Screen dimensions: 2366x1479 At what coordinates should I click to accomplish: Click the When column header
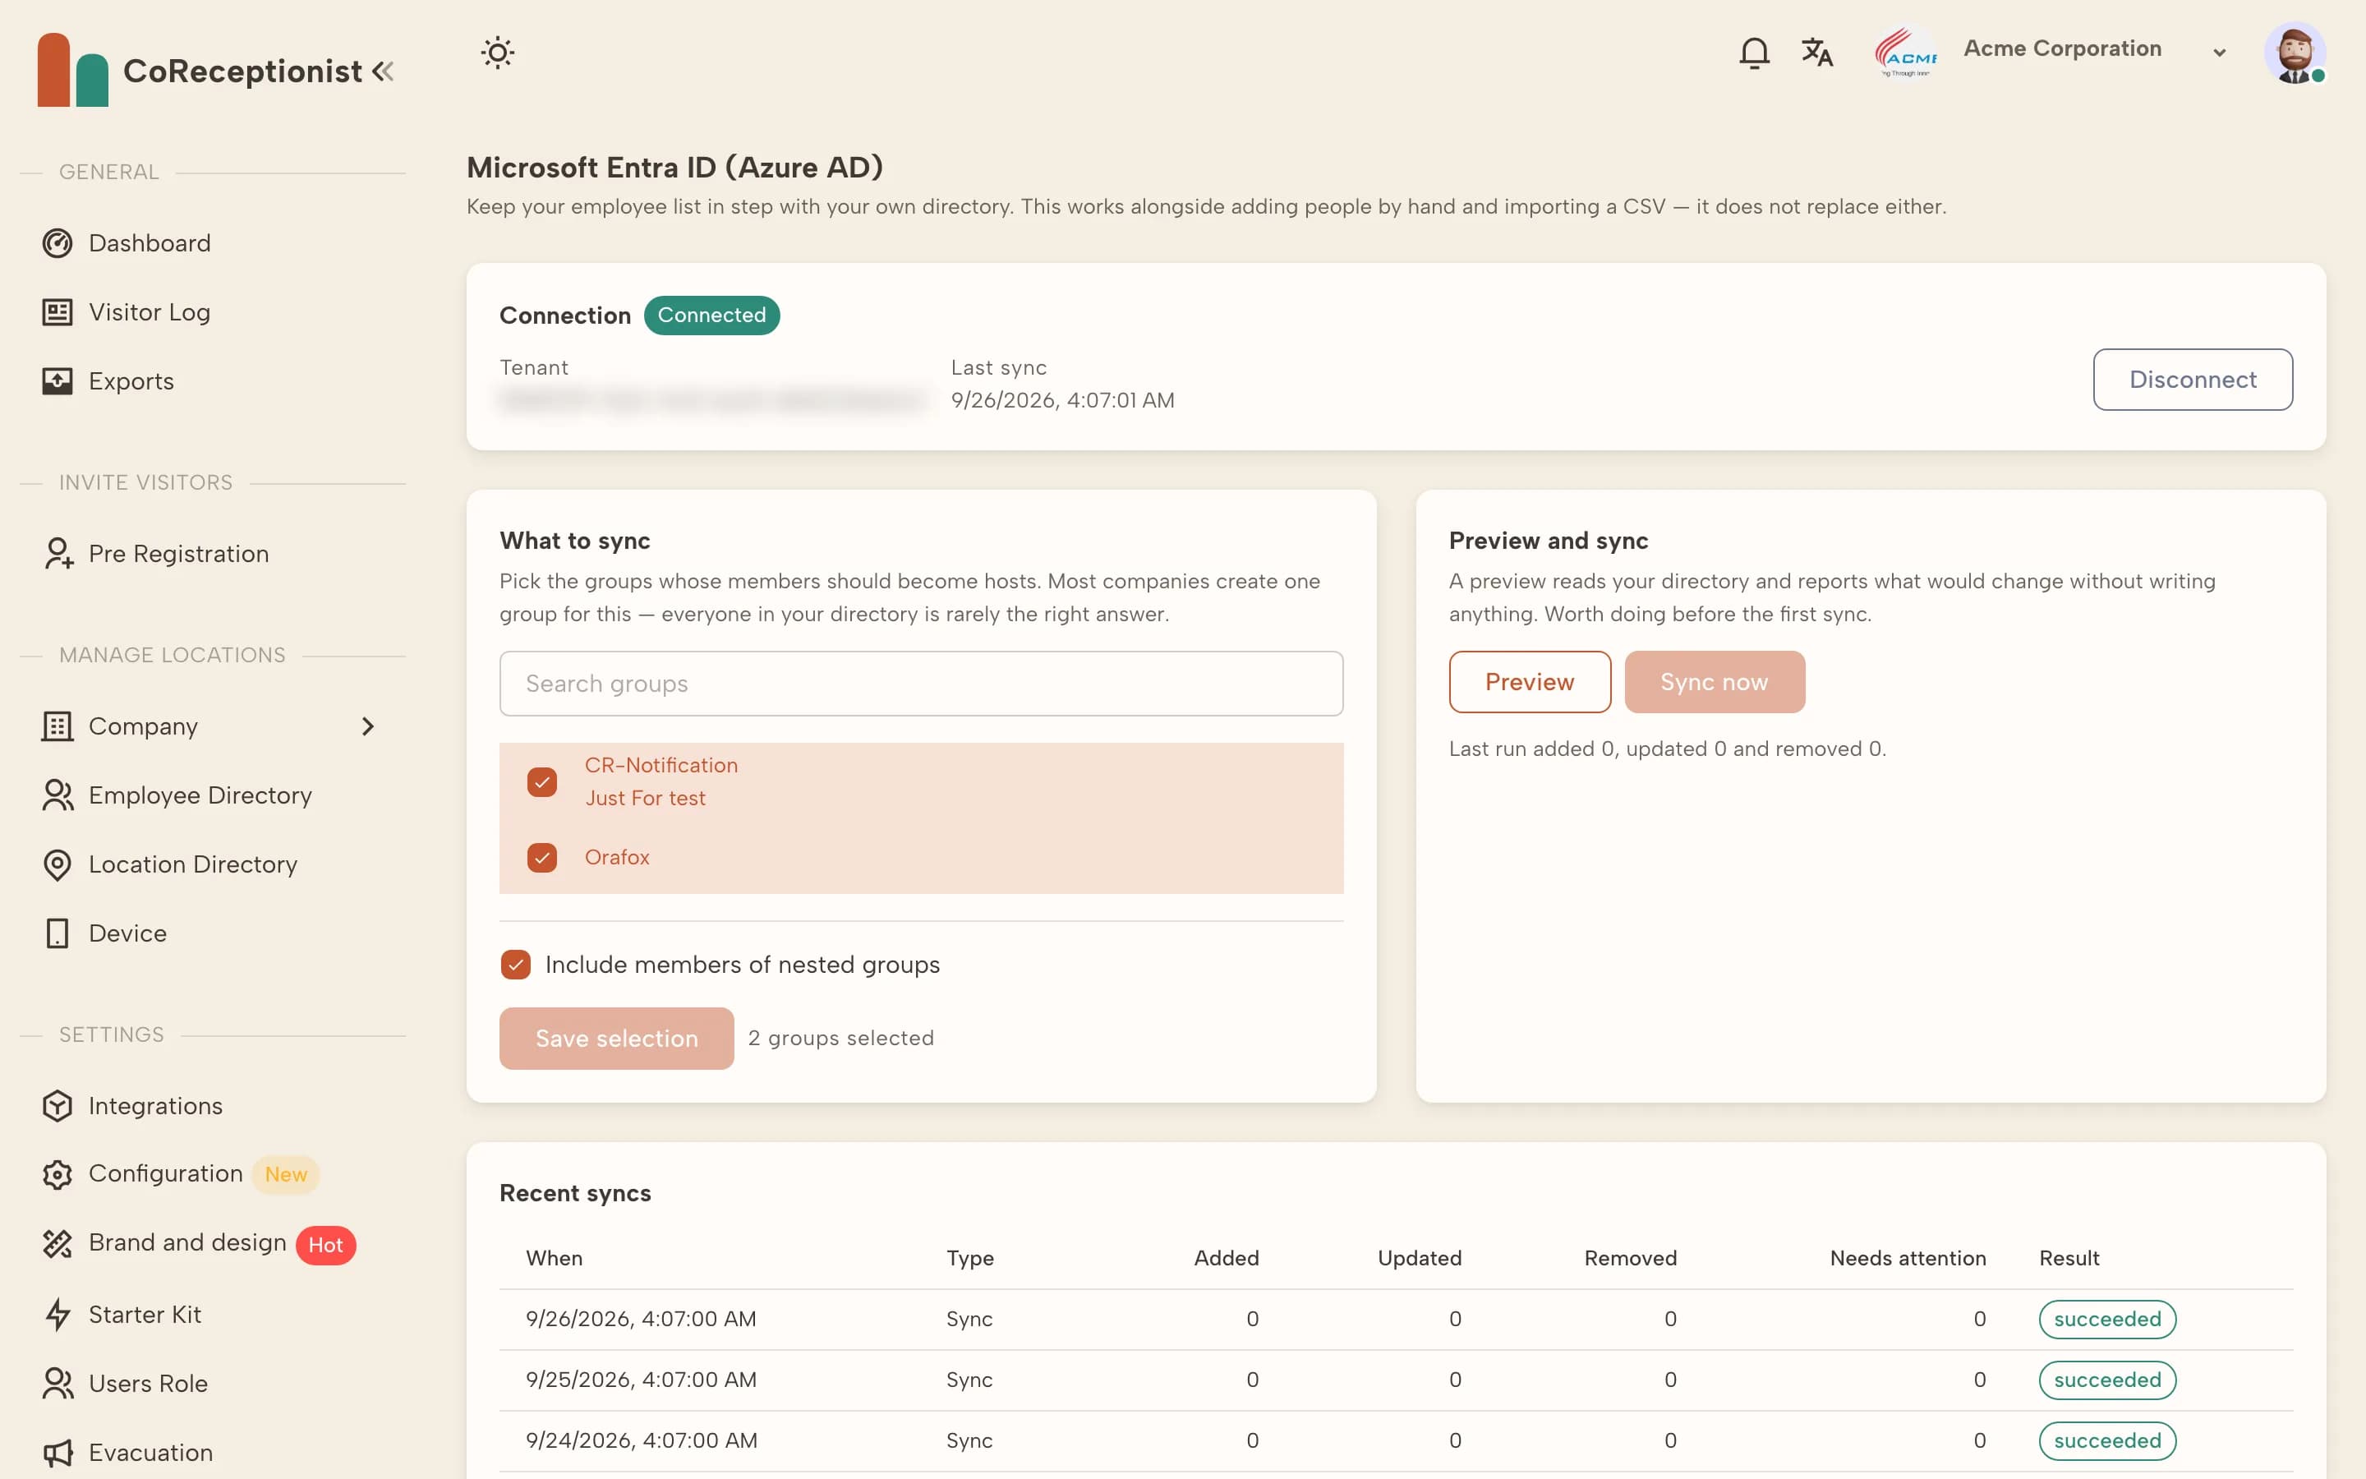coord(555,1258)
